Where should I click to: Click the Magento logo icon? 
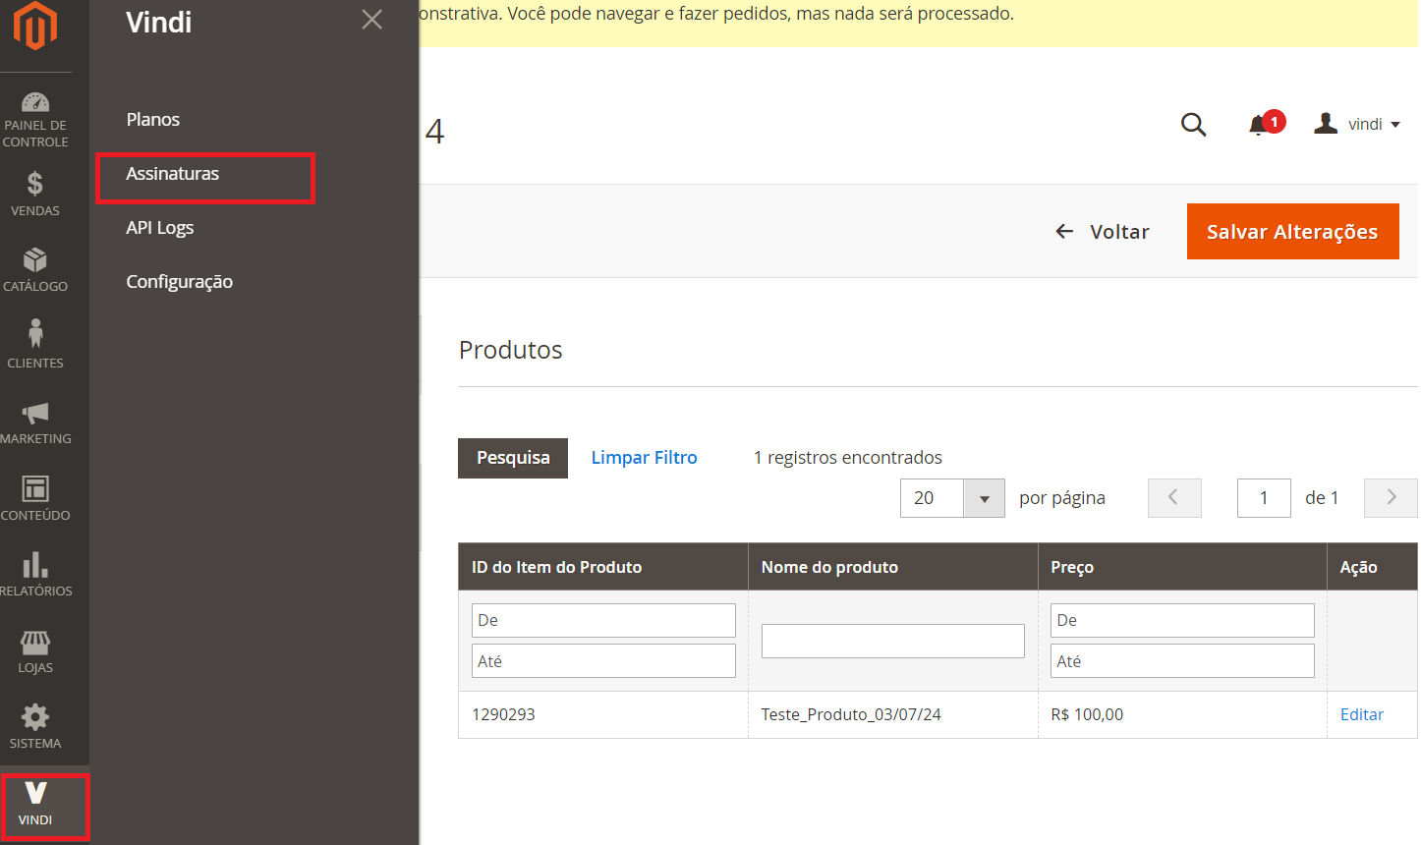pos(35,26)
